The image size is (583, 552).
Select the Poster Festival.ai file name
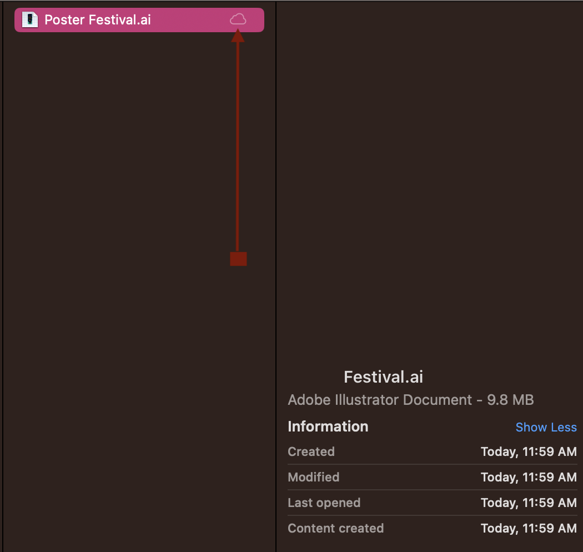point(98,20)
